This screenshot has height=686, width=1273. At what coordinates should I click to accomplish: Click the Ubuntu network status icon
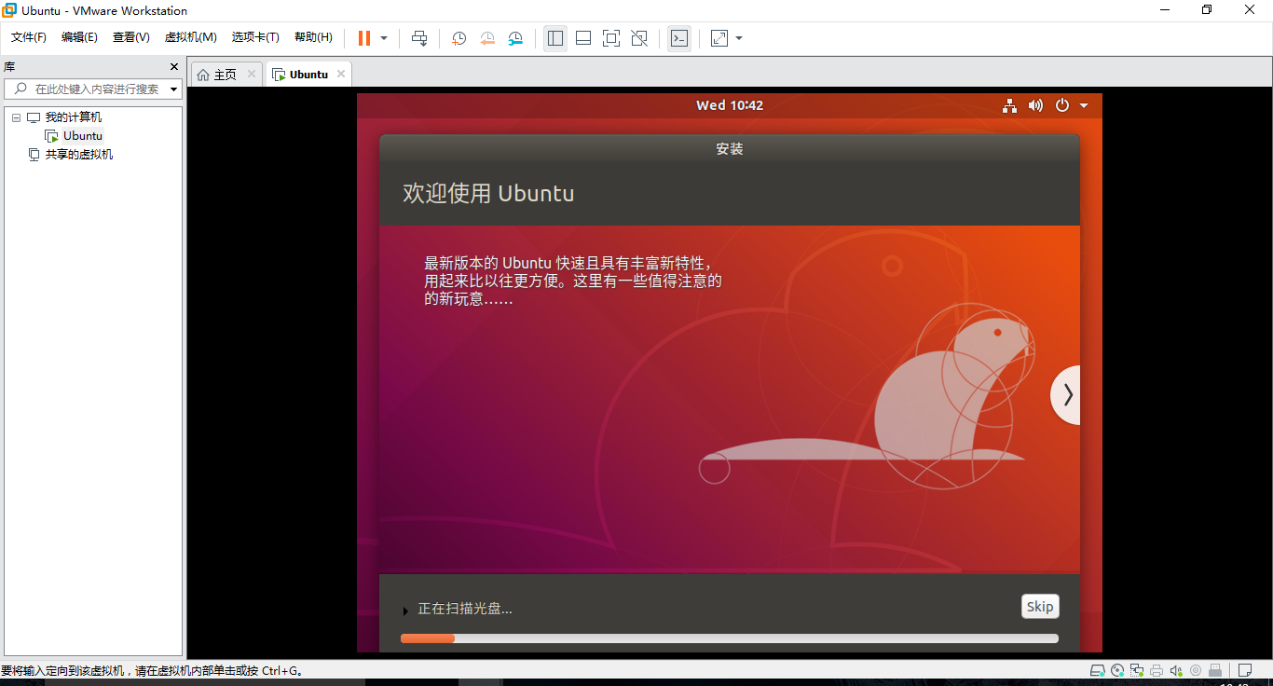pyautogui.click(x=1009, y=105)
